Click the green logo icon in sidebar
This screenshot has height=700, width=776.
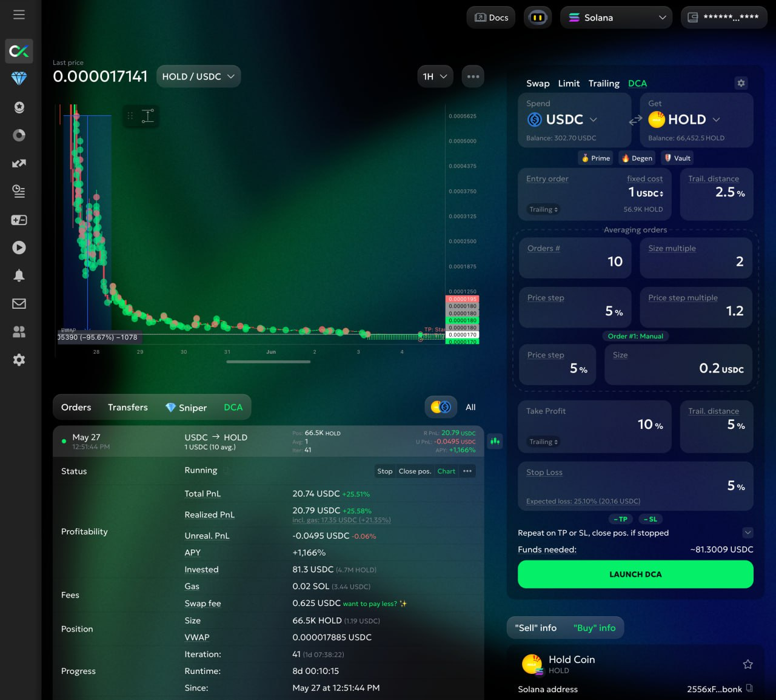(x=19, y=51)
